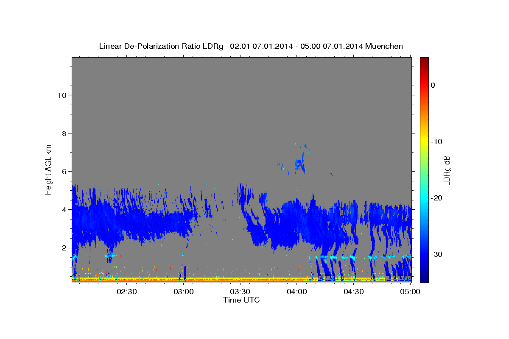
Task: Click the height tick label 10
Action: 62,95
